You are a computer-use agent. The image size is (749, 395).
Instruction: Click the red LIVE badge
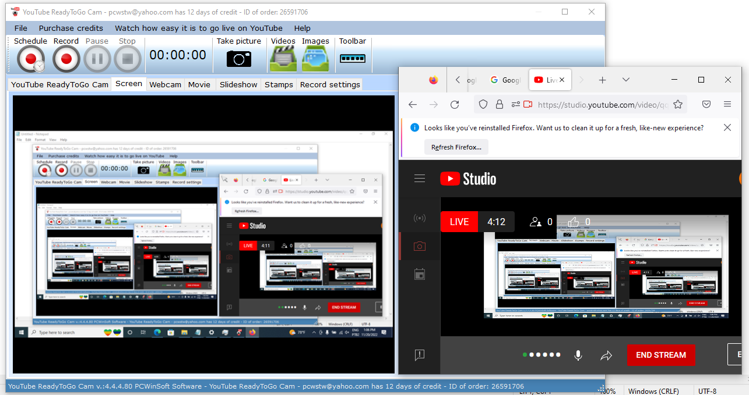459,222
